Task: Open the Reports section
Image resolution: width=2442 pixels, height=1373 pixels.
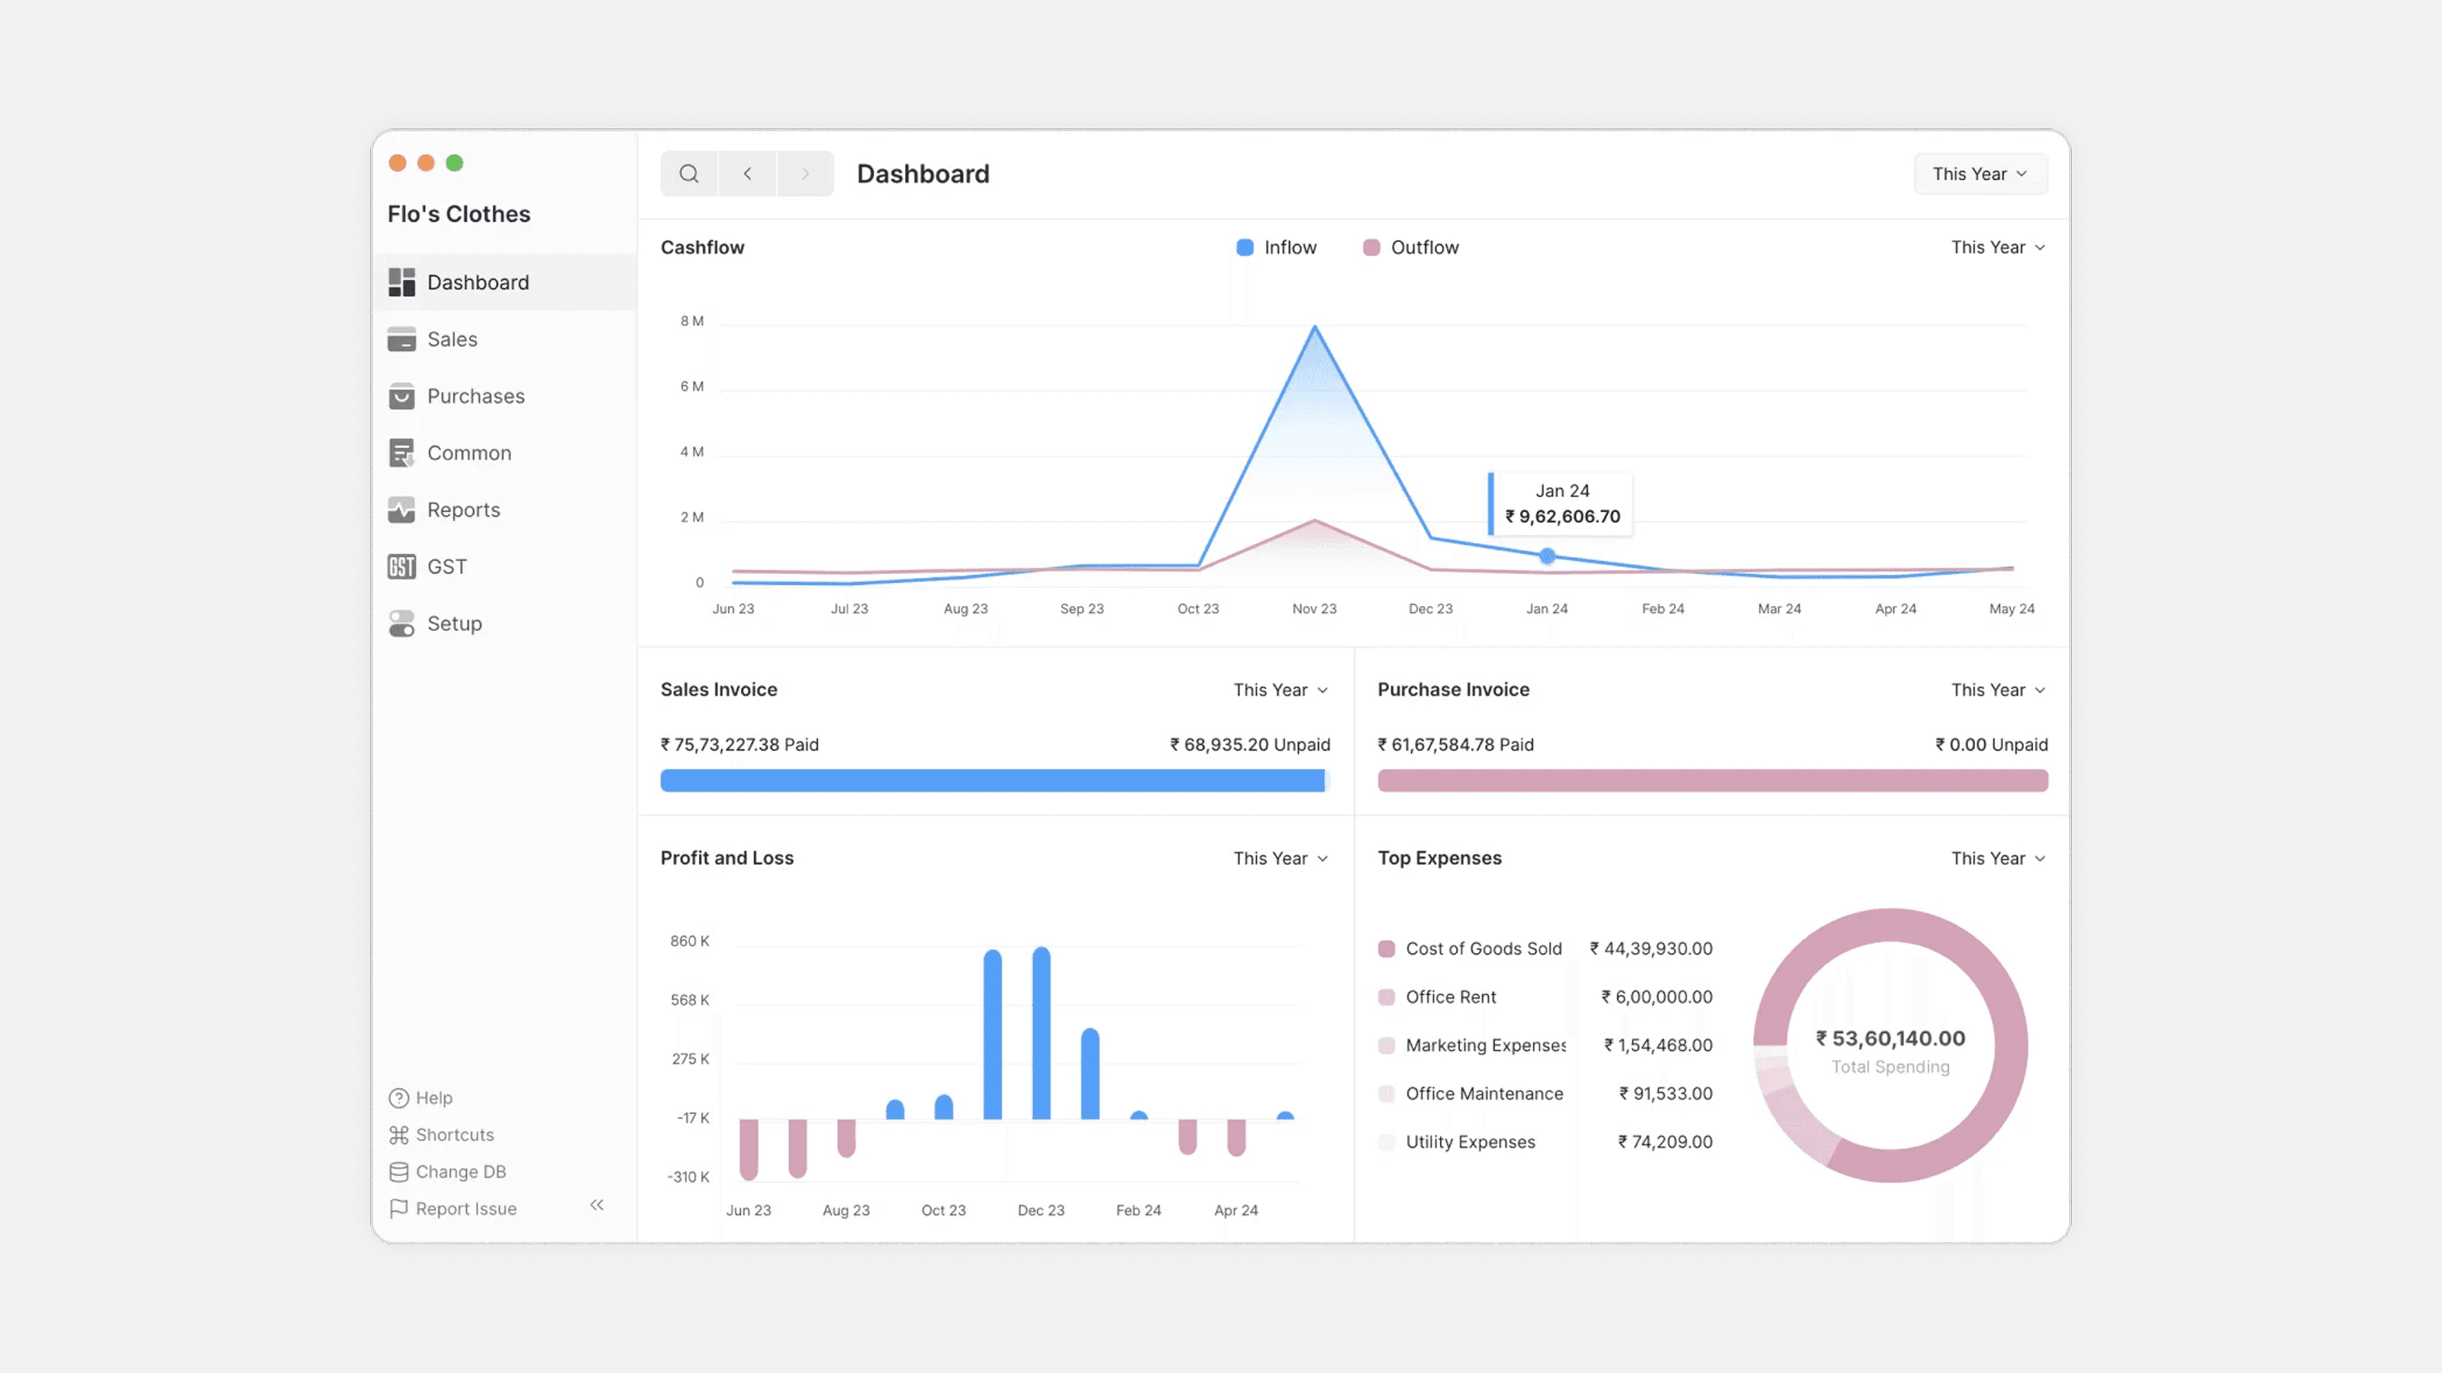Action: pos(504,510)
